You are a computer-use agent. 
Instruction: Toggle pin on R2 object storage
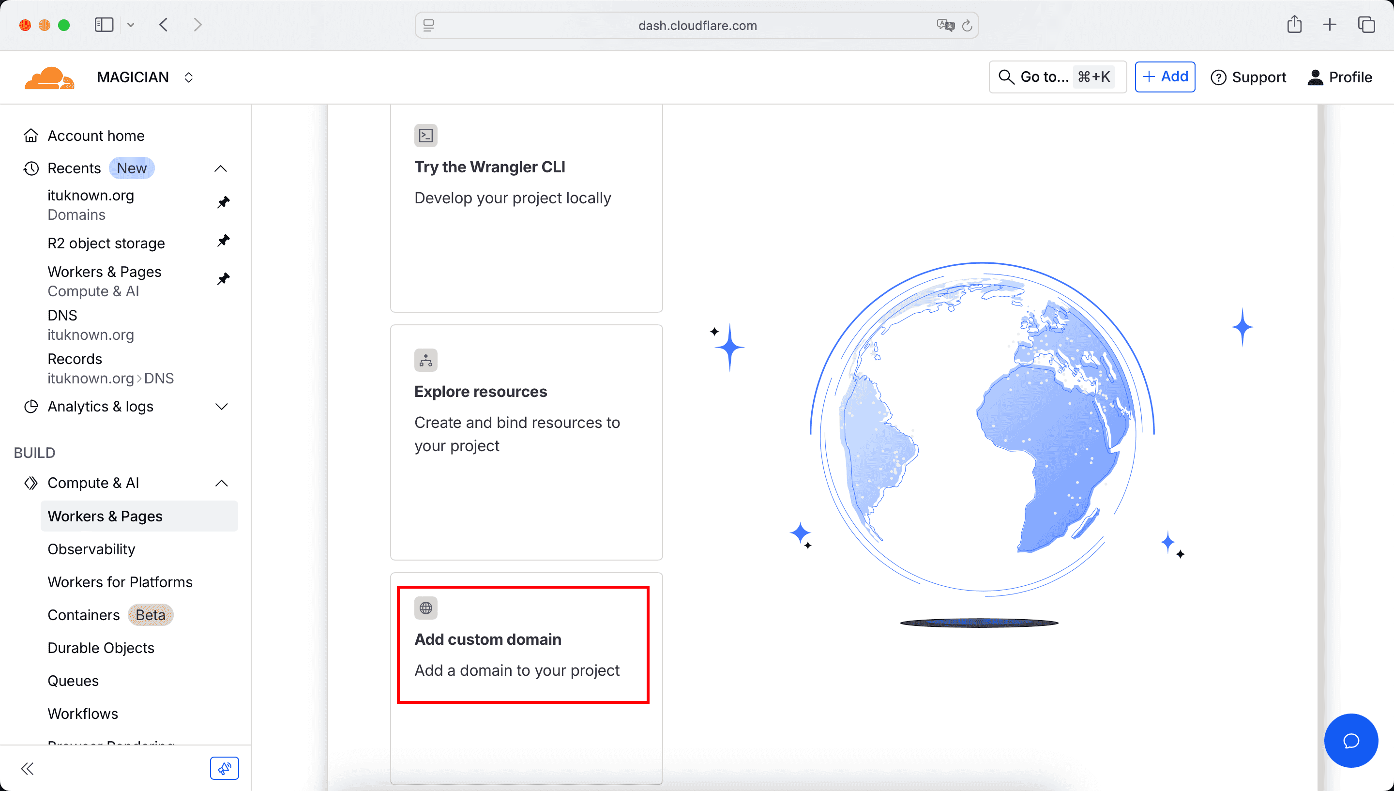click(223, 241)
